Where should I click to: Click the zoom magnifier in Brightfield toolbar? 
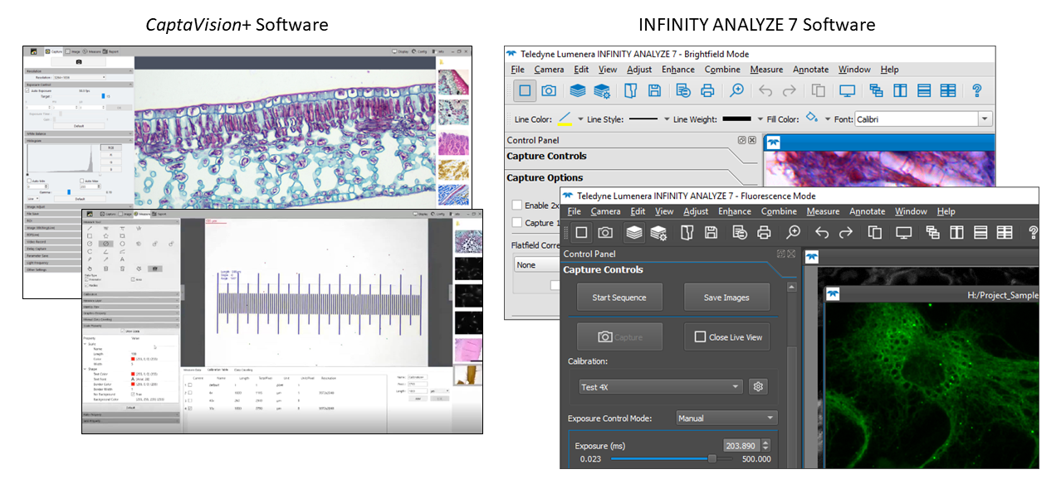point(736,91)
